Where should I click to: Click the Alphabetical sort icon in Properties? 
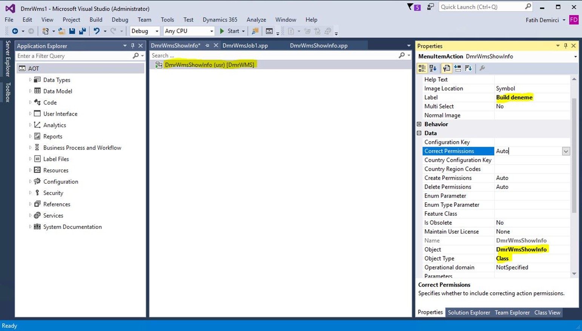coord(433,68)
